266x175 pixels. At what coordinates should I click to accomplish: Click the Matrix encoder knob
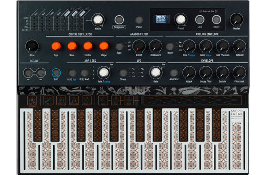pyautogui.click(x=98, y=20)
